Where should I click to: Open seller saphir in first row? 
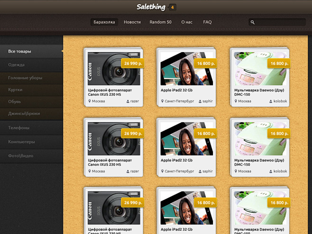click(208, 101)
